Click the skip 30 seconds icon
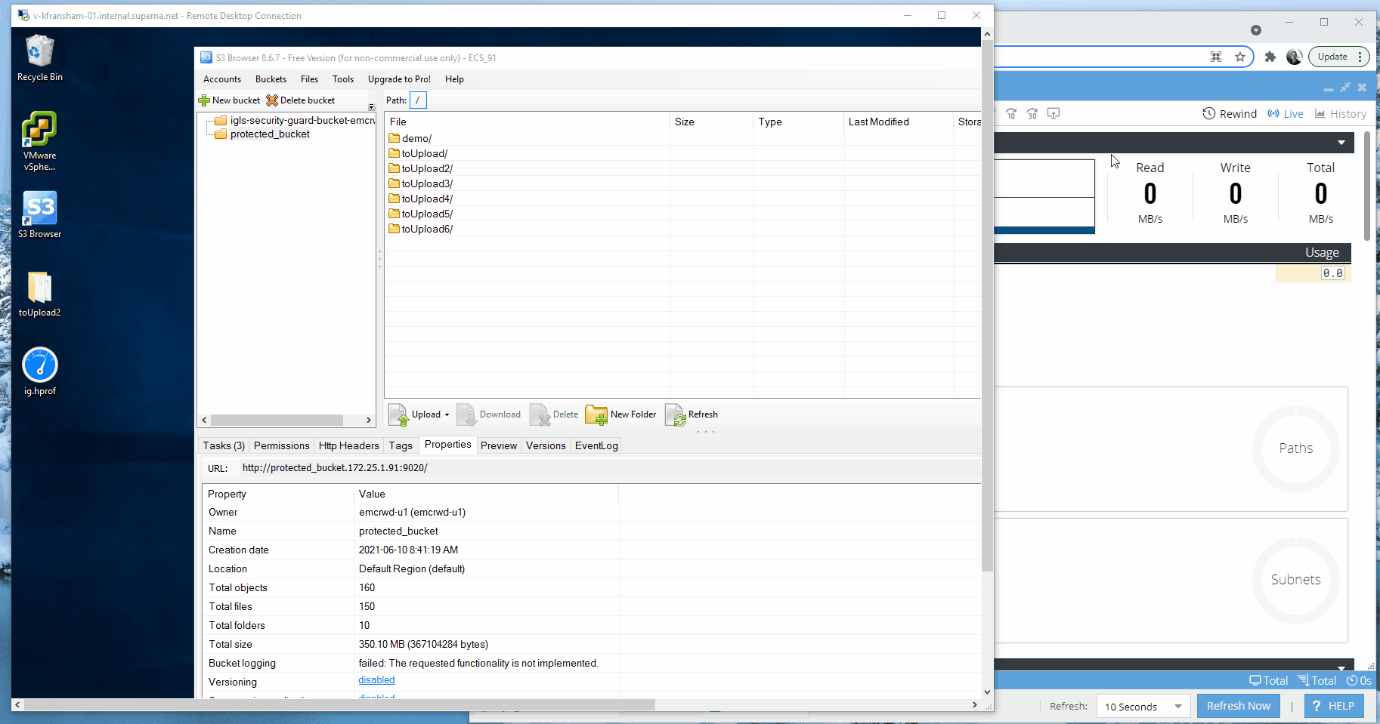This screenshot has height=724, width=1380. 1032,114
